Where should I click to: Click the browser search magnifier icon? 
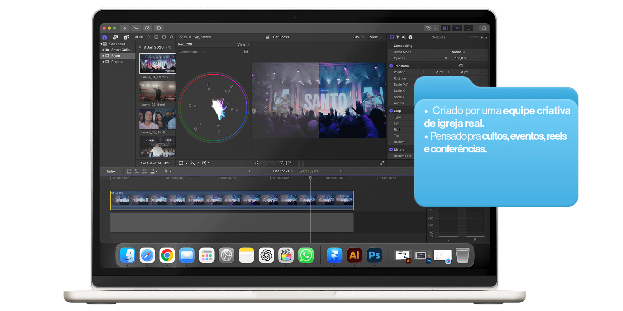172,37
